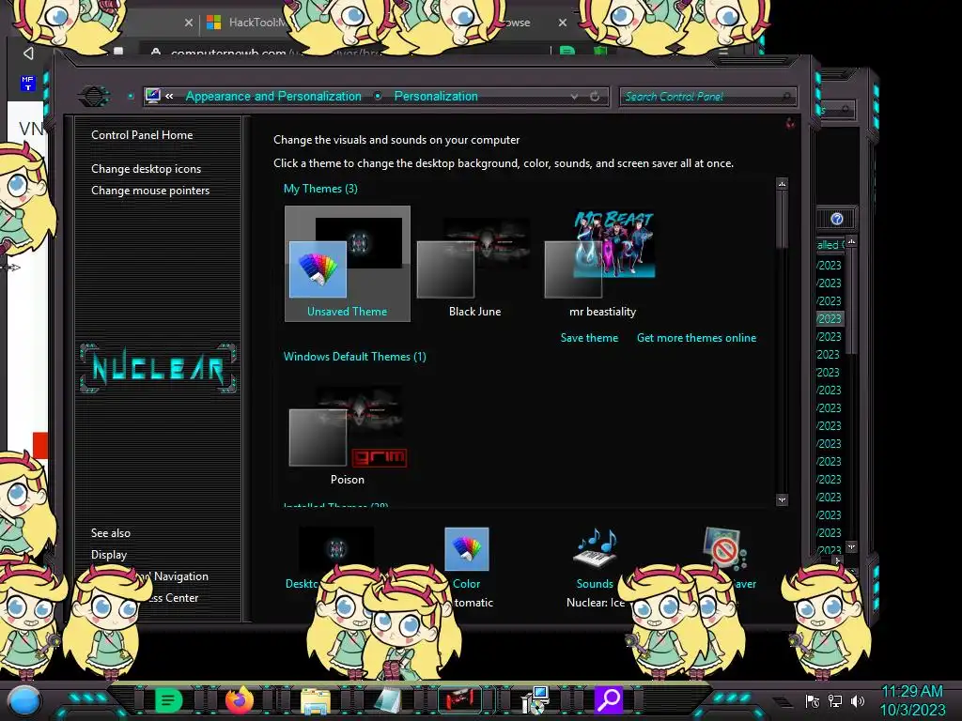Viewport: 962px width, 721px height.
Task: Expand the breadcrumb double-chevron in address bar
Action: coord(169,97)
